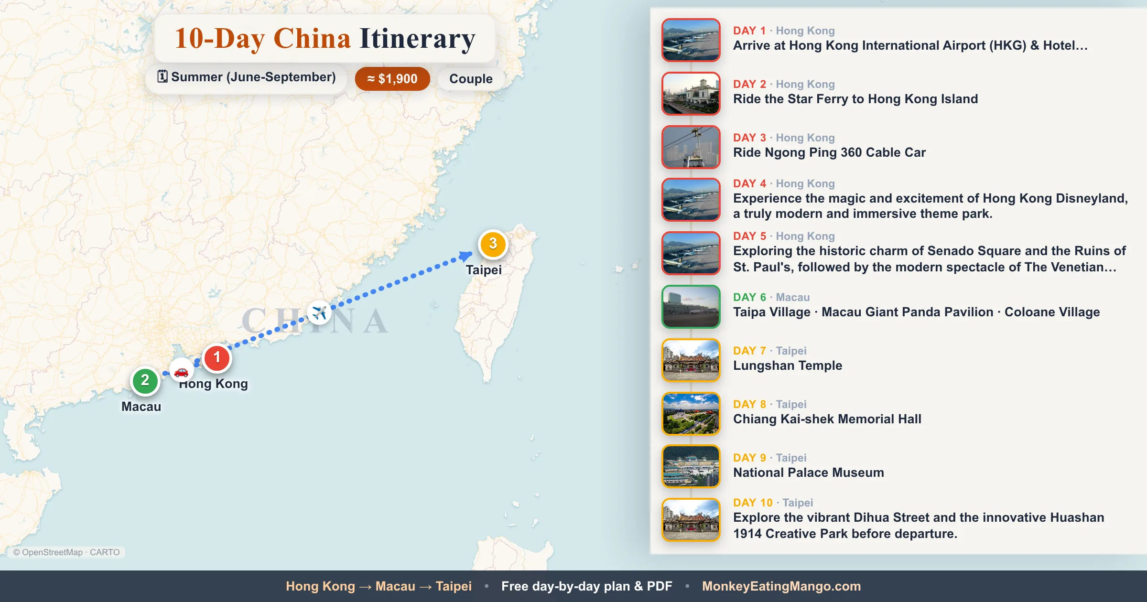Click the Senado Square and St. Paul's description

[x=930, y=259]
